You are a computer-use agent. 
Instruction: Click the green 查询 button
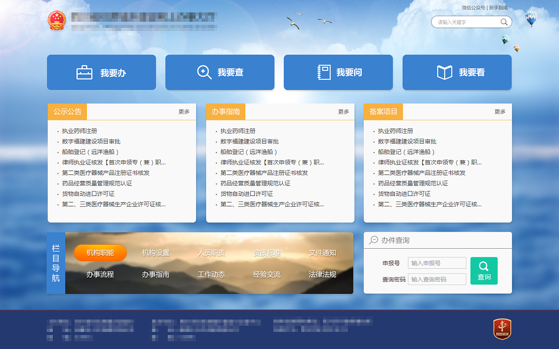click(x=484, y=271)
